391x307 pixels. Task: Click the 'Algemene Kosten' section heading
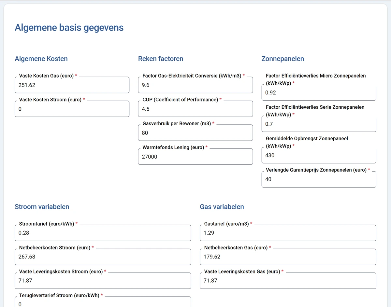pyautogui.click(x=41, y=59)
